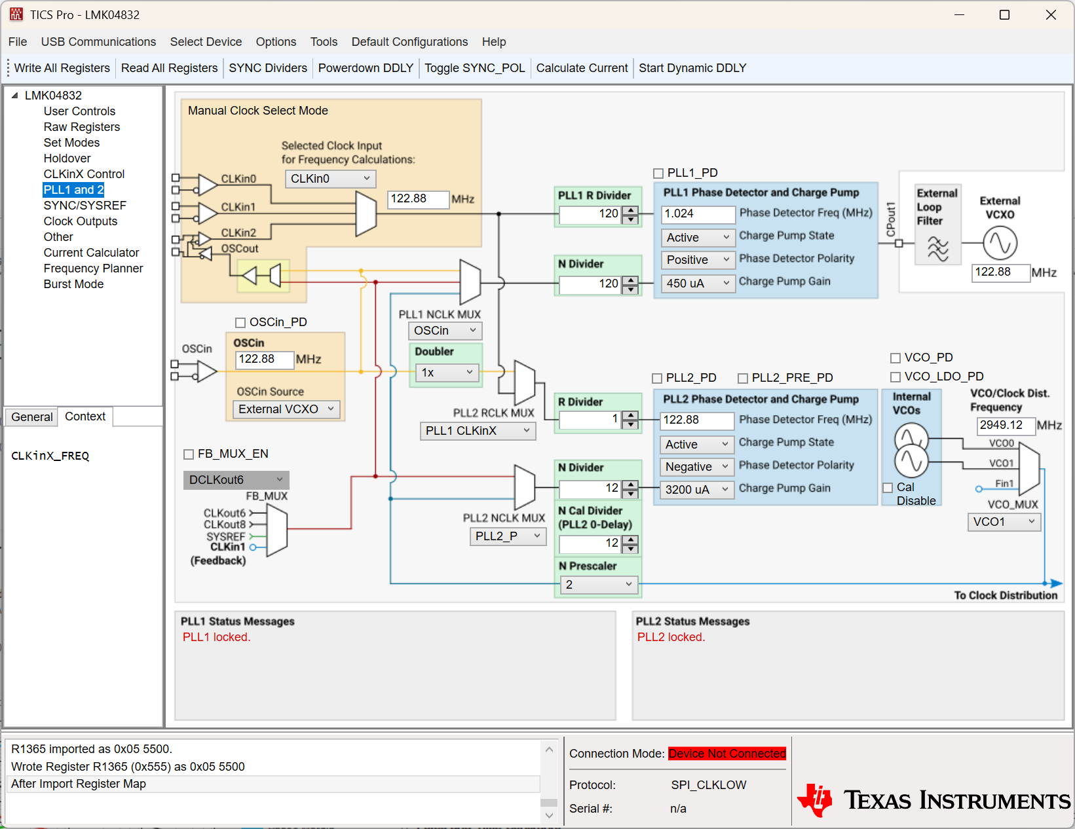Click Write All Registers button
1075x829 pixels.
(x=62, y=68)
